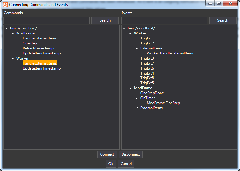Select ModFrame.OneStep under OnTimer
The height and width of the screenshot is (171, 240).
[x=163, y=103]
